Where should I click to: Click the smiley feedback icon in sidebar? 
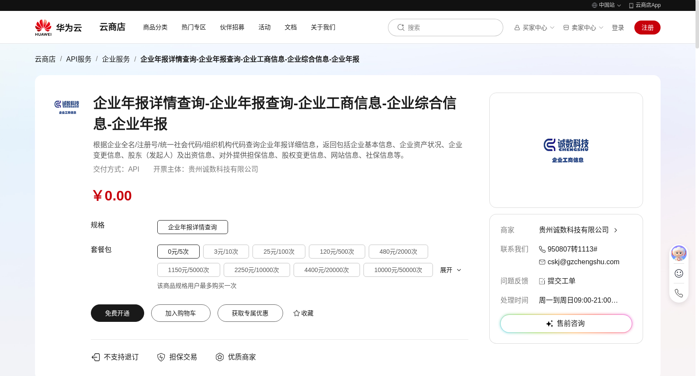[679, 273]
